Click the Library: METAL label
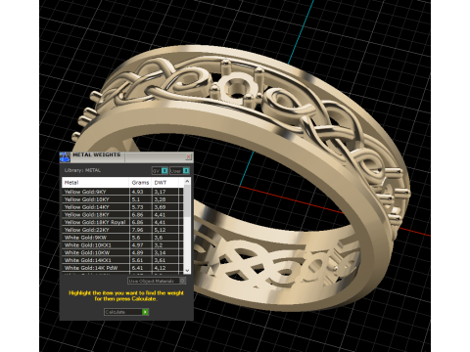Image resolution: width=470 pixels, height=352 pixels. [82, 170]
